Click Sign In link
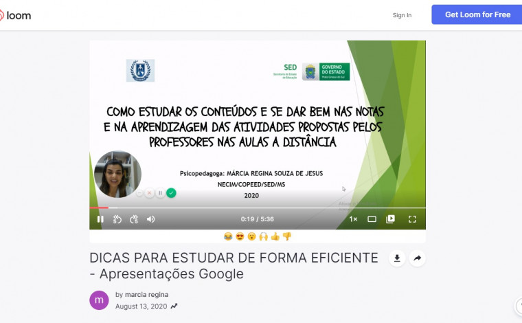522x323 pixels. coord(402,15)
